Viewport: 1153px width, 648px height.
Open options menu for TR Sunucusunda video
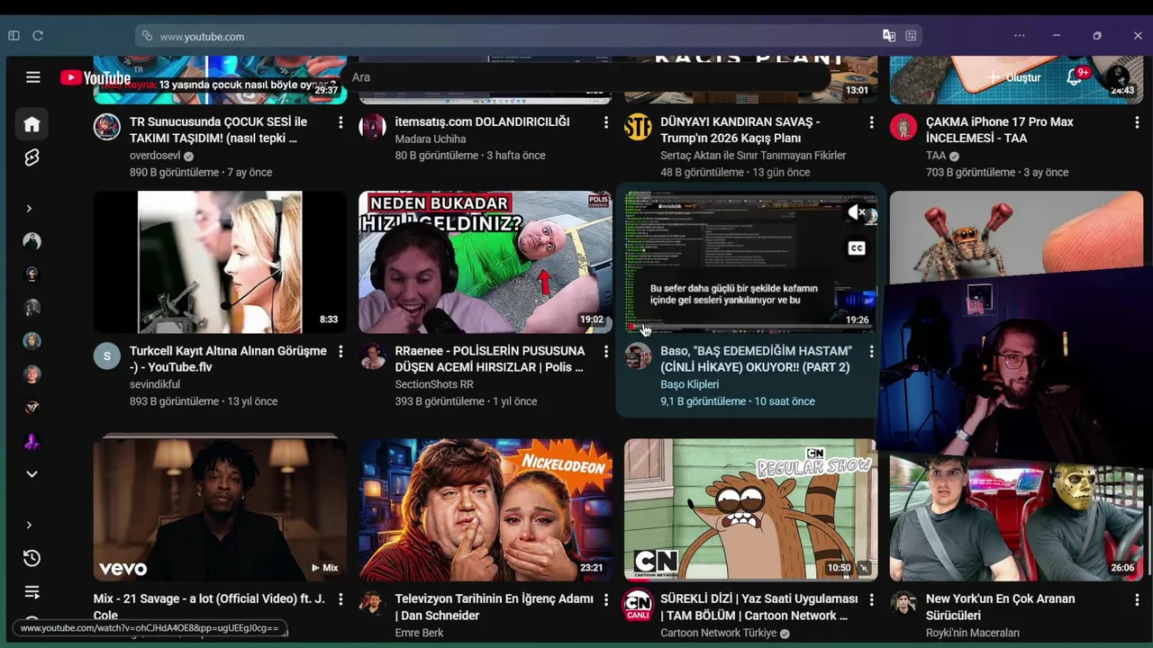click(x=340, y=122)
